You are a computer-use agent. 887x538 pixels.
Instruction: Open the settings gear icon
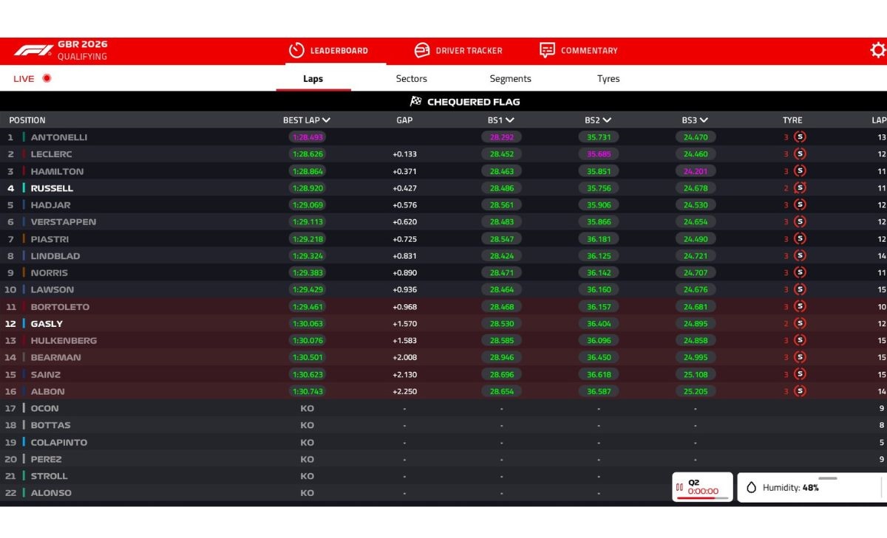(877, 50)
